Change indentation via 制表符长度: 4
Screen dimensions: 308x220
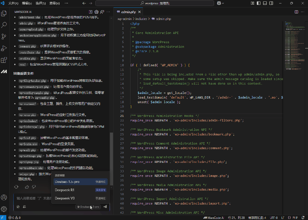[257, 218]
